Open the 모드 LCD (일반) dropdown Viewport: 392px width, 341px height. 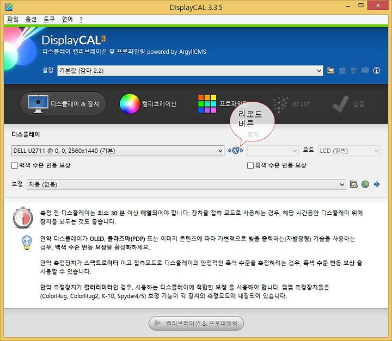click(349, 151)
